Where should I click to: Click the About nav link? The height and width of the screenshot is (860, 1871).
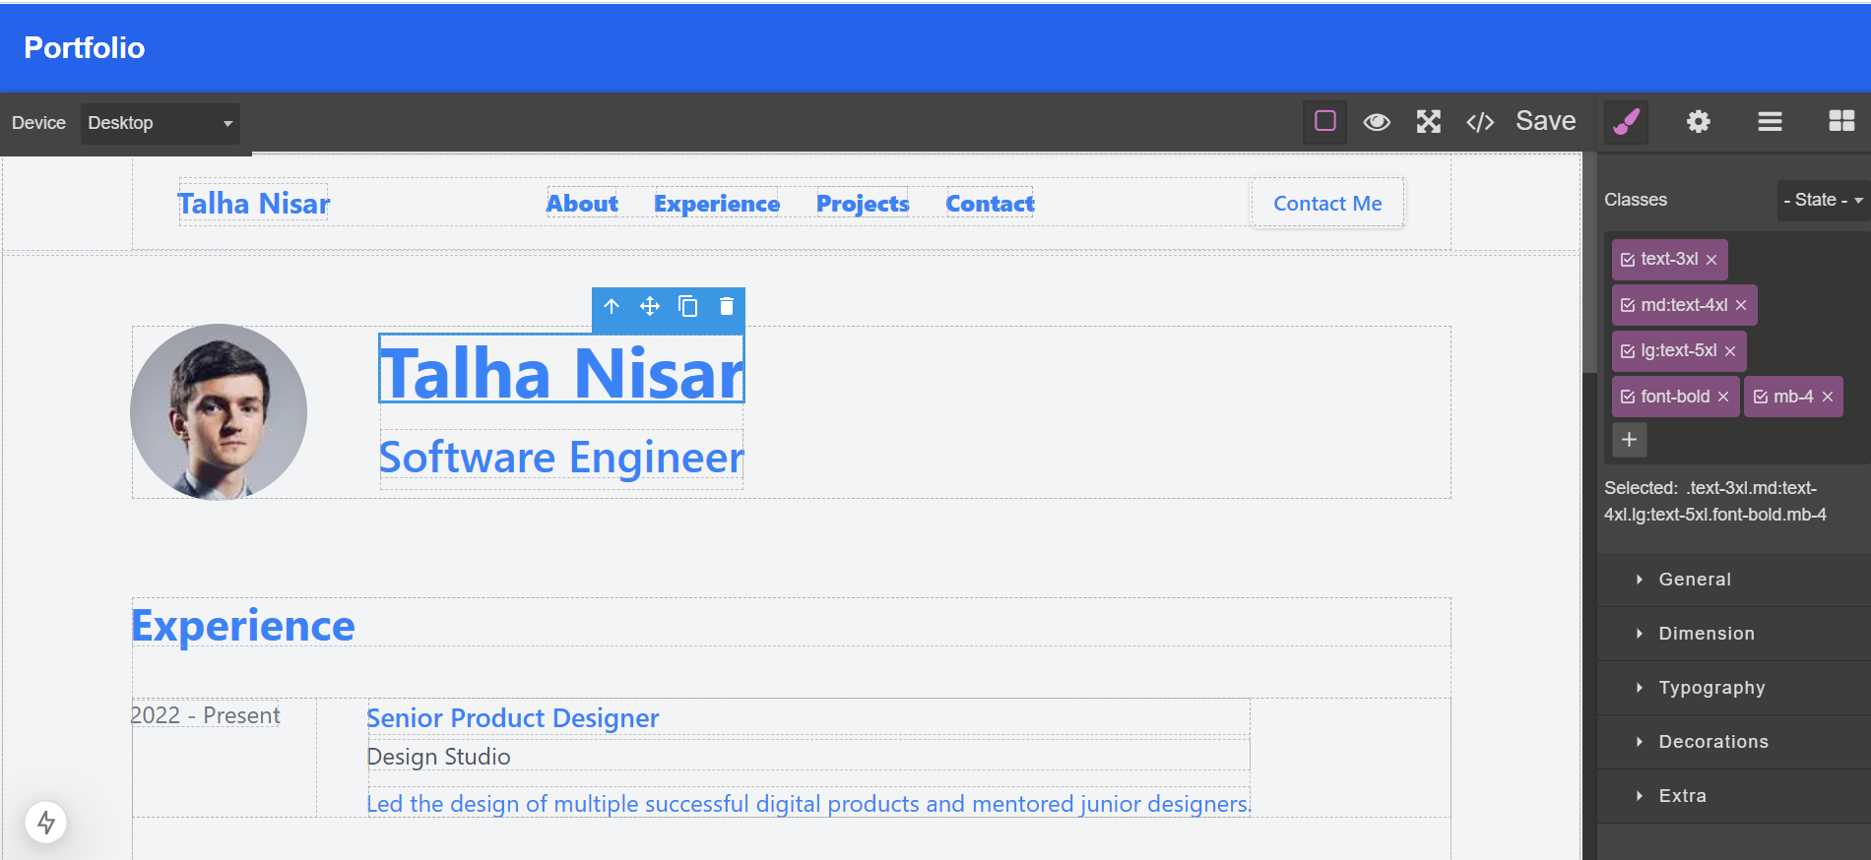[x=583, y=204]
